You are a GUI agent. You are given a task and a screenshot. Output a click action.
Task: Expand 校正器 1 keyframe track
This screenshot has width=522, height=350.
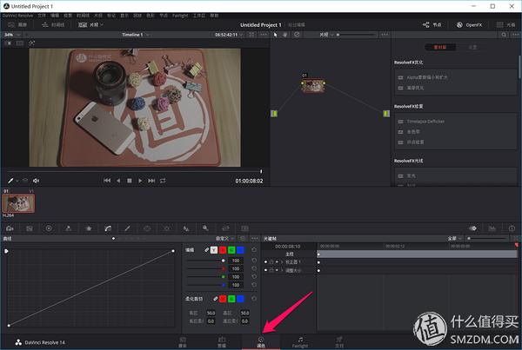click(x=280, y=261)
